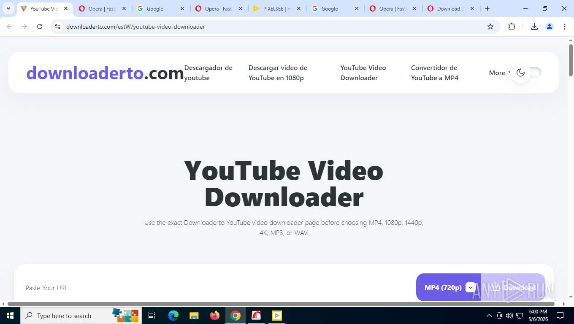This screenshot has width=574, height=324.
Task: Open Chrome downloads icon
Action: click(x=534, y=27)
